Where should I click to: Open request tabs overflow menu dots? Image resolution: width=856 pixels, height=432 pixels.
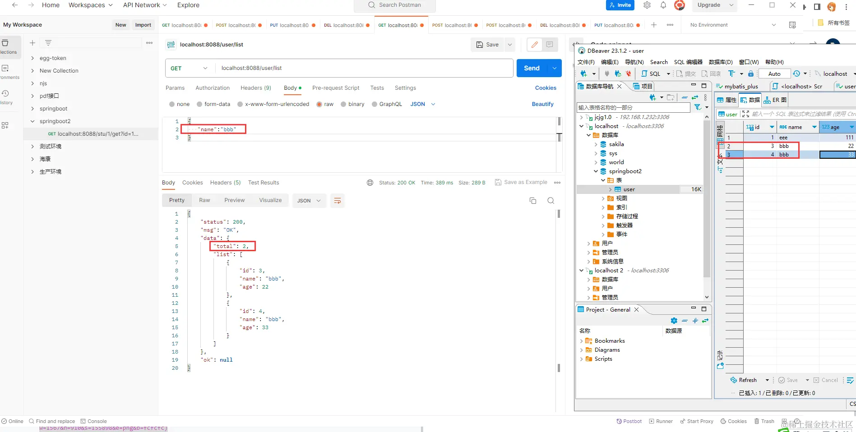tap(670, 25)
